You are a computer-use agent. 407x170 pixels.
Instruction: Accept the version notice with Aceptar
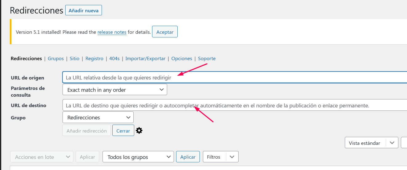165,32
